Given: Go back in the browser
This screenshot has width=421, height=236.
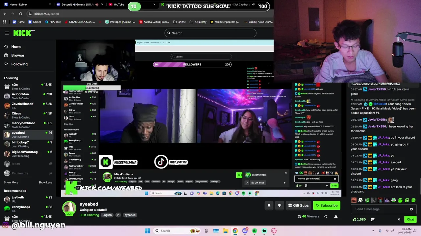Looking at the screenshot, I should pos(5,14).
